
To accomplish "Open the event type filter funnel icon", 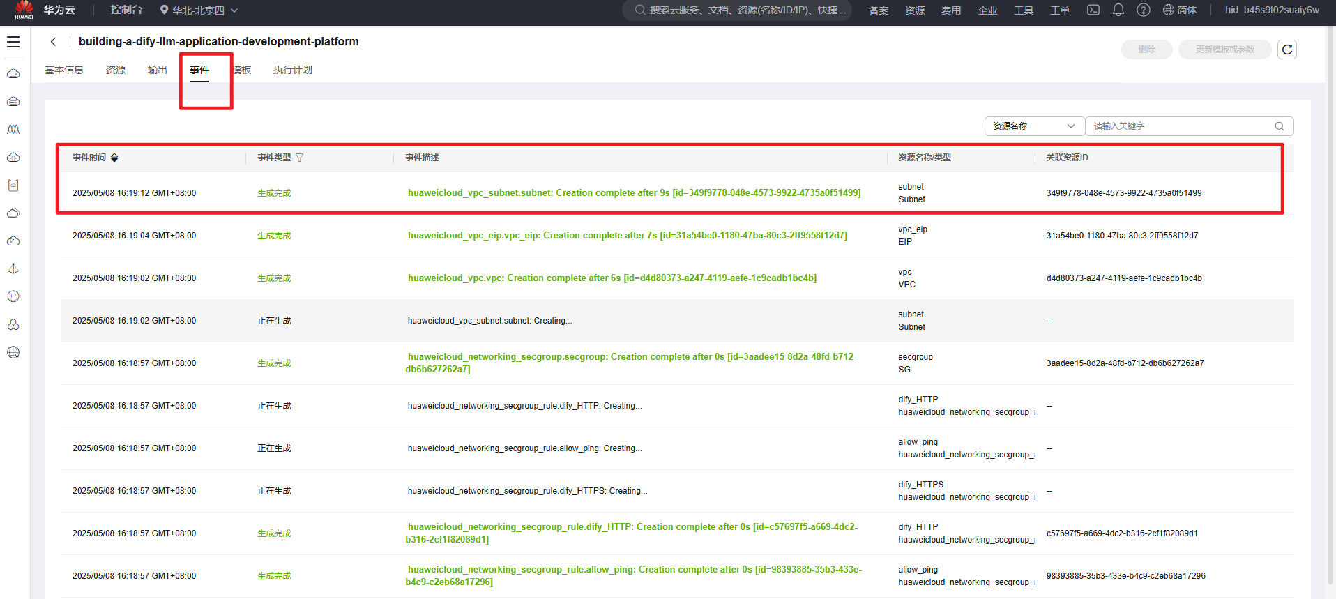I will coord(299,158).
